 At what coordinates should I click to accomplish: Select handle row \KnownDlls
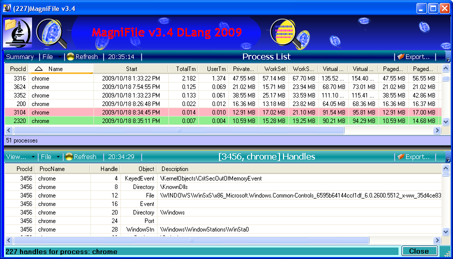pyautogui.click(x=222, y=186)
